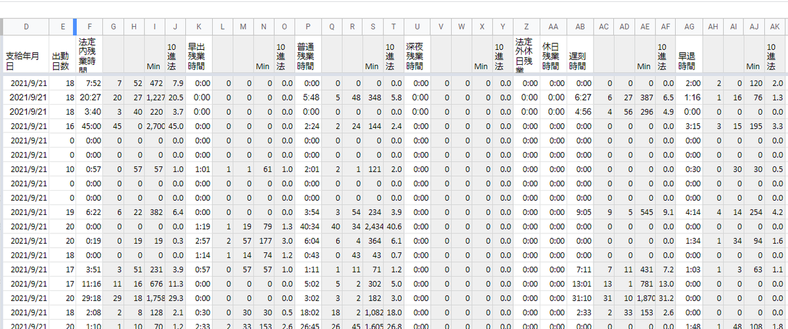788x329 pixels.
Task: Select the cell containing 364
Action: [x=372, y=241]
